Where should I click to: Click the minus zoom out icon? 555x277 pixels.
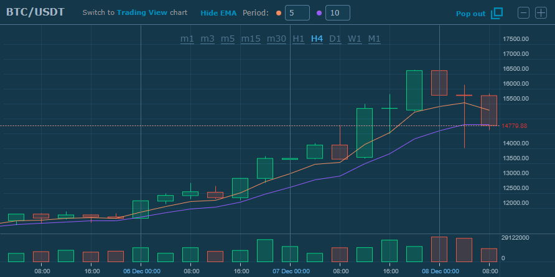click(524, 13)
